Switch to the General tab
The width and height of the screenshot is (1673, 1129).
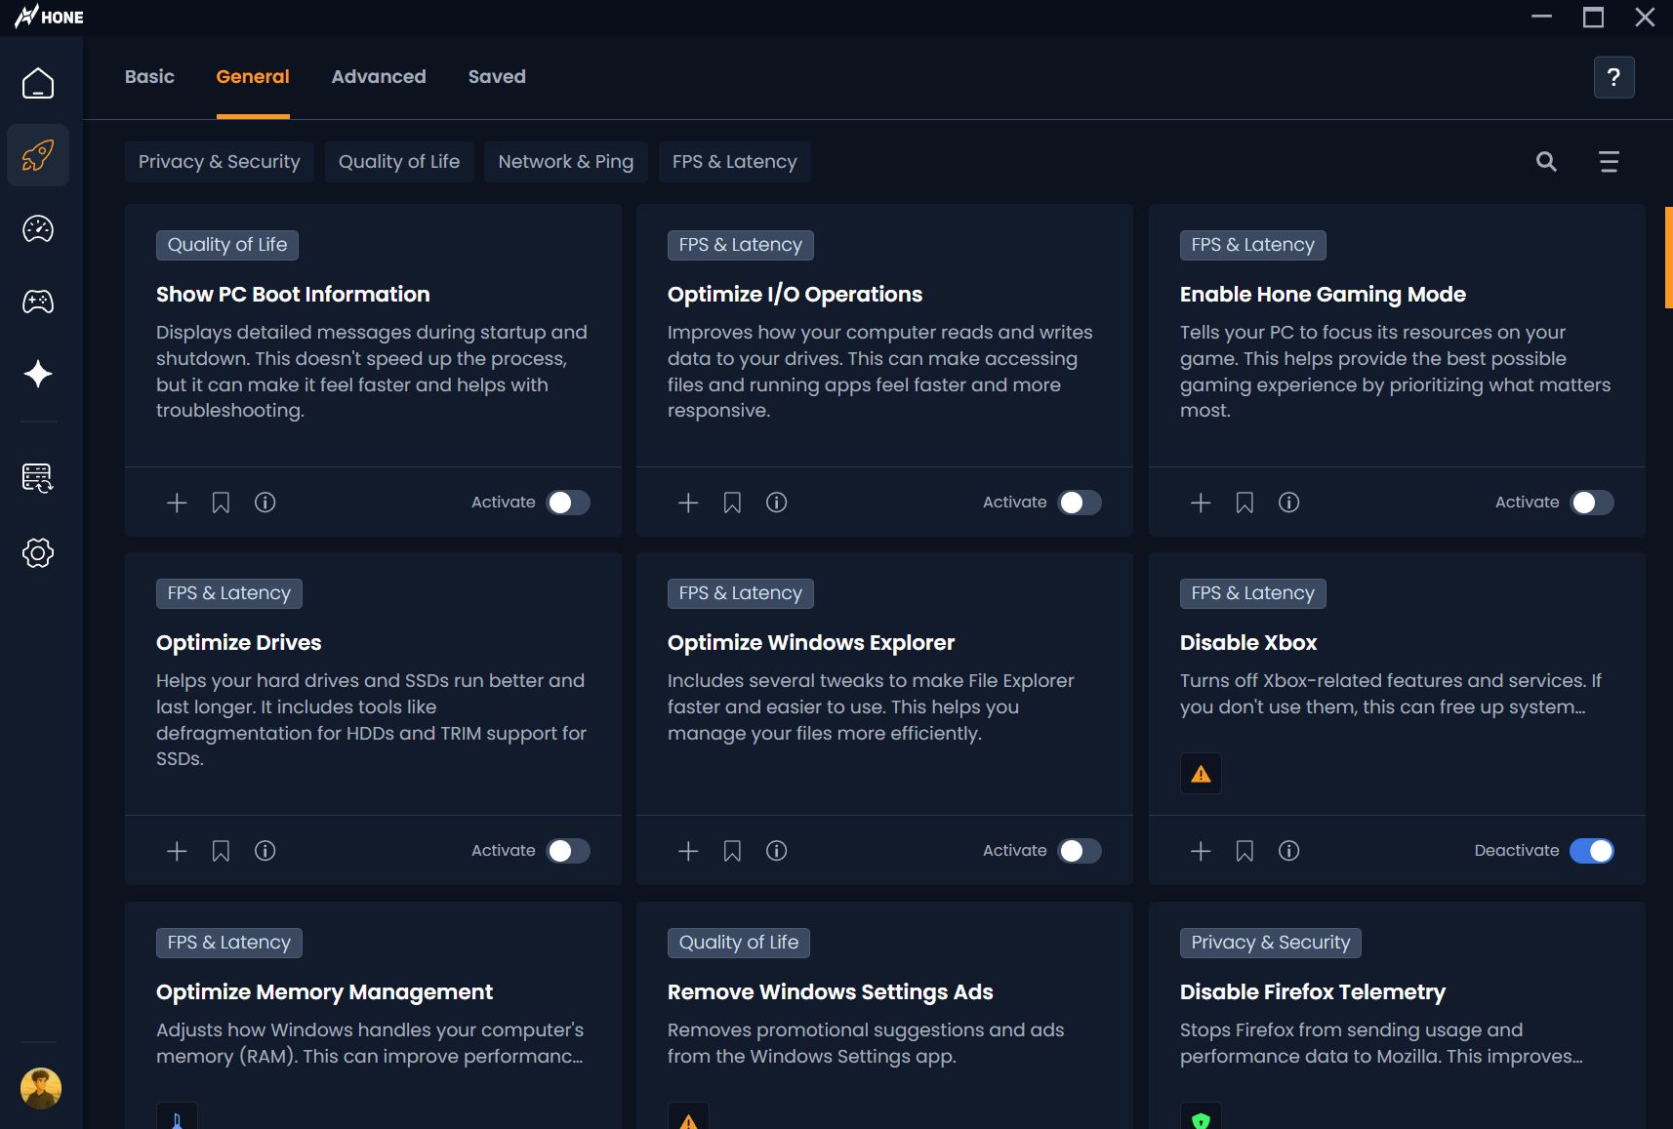(x=253, y=77)
